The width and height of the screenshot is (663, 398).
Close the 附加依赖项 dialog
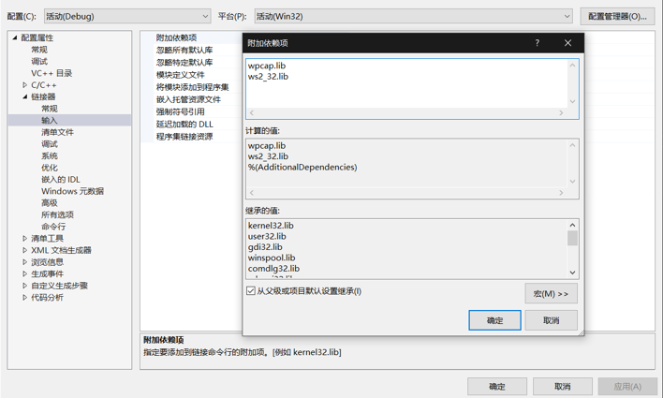(567, 43)
